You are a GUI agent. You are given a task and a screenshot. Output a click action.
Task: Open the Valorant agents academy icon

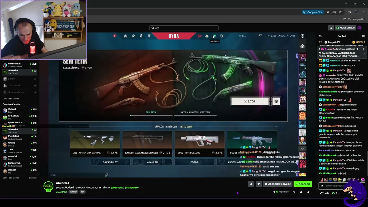141,36
